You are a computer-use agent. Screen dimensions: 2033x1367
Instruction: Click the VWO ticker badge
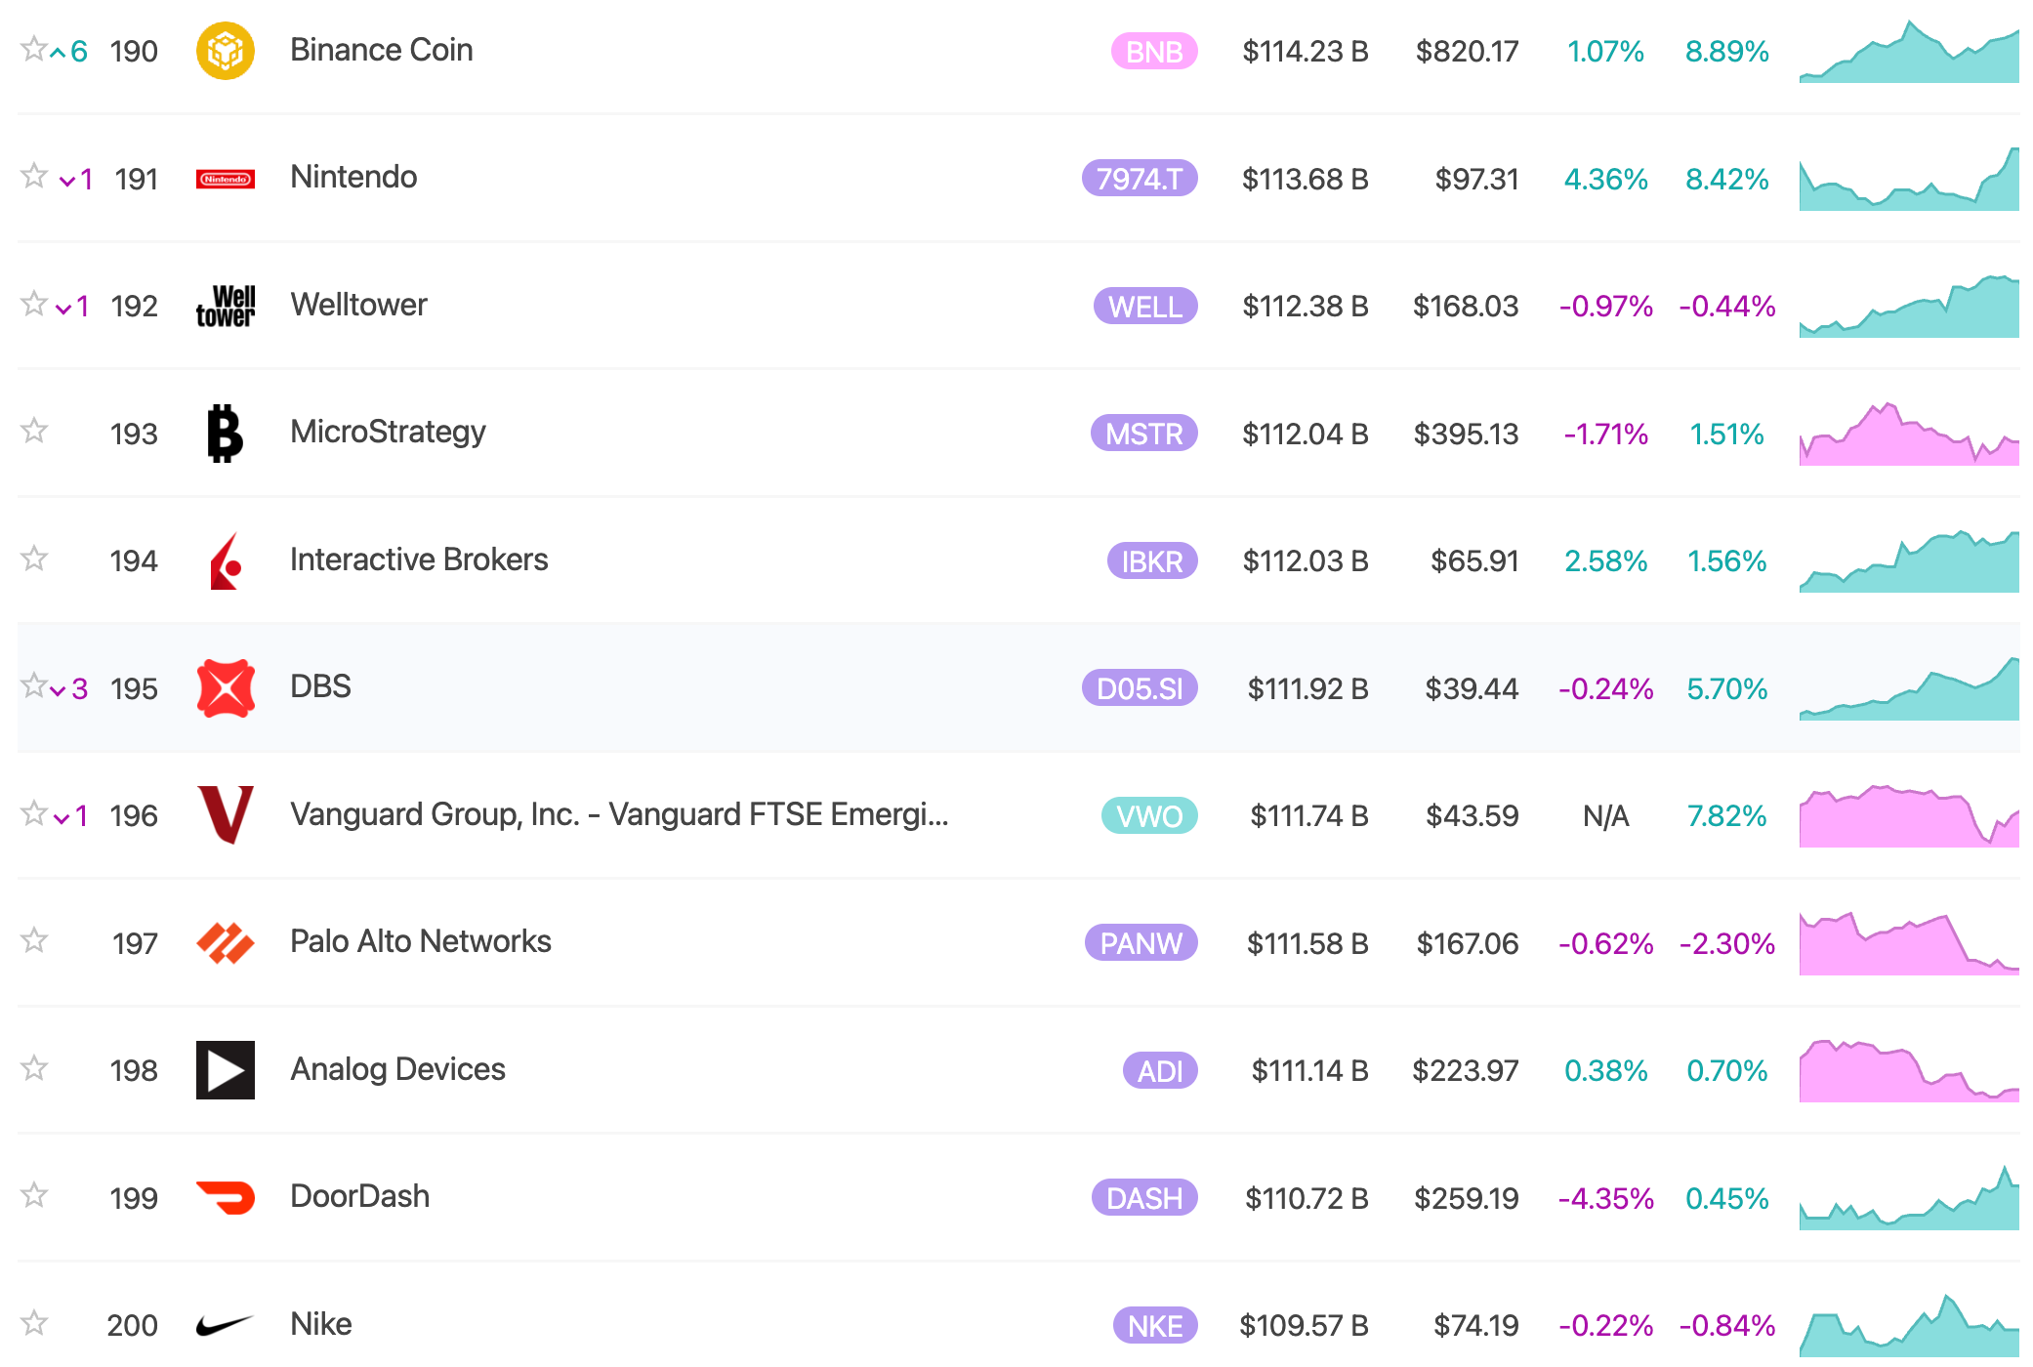coord(1149,816)
